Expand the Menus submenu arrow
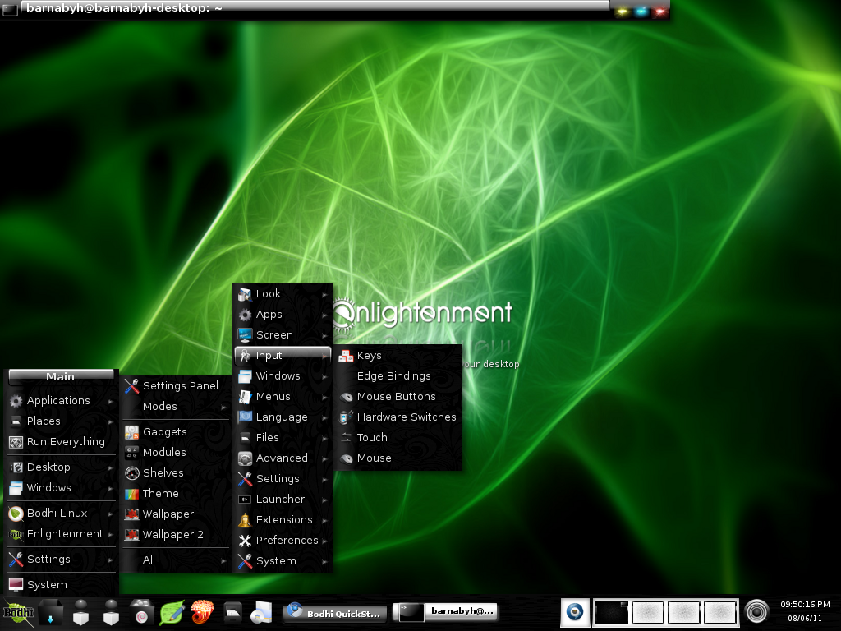841x631 pixels. coord(324,397)
